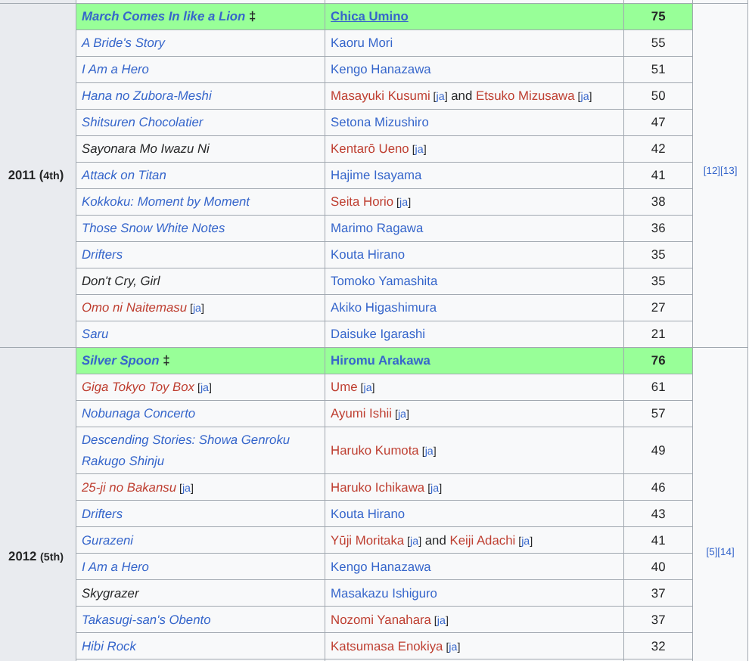Open the Saru manga link
Screen dimensions: 749x661
click(95, 334)
